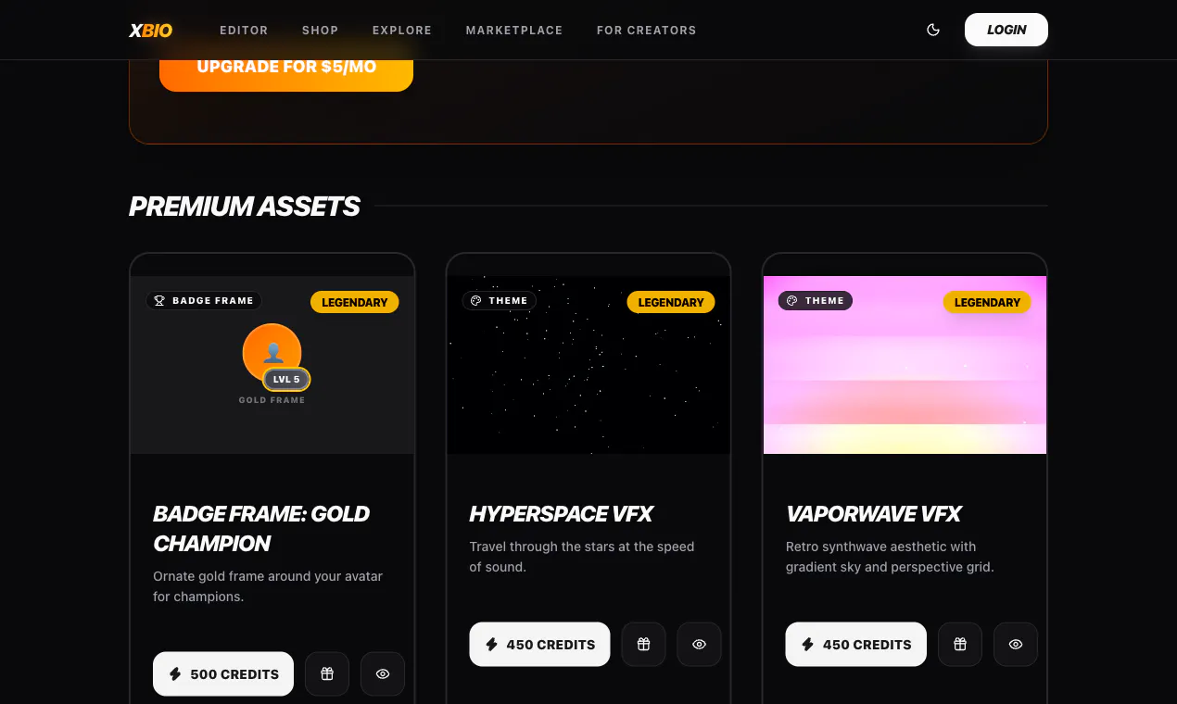
Task: Click the Badge Frame: Gold Champion title
Action: 261,528
